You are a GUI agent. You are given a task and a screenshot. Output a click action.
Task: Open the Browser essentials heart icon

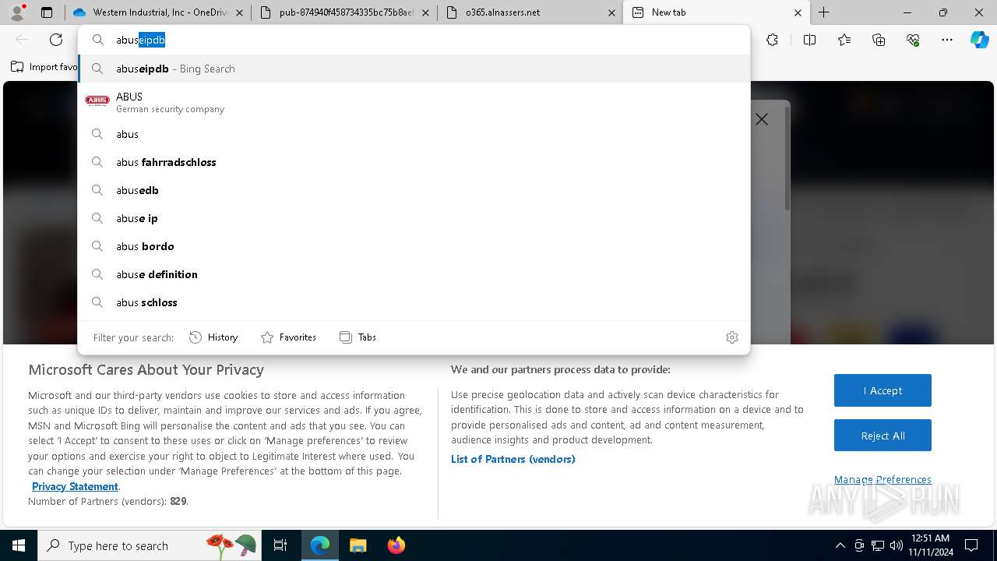[913, 40]
